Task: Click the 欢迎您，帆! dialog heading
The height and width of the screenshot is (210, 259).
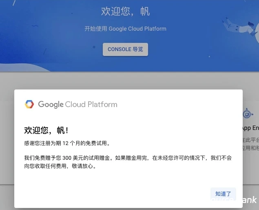Action: click(46, 130)
